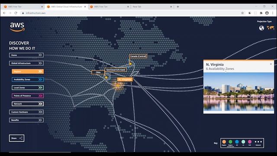277x156 pixels.
Task: Click the mint LZ key swatch
Action: pos(243,142)
